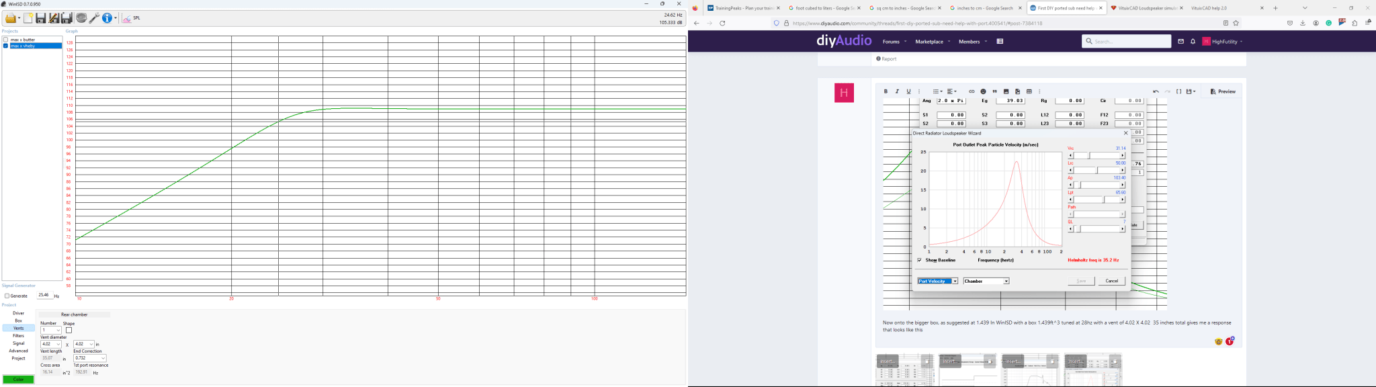Expand the vent Number dropdown
The height and width of the screenshot is (387, 1376).
tap(58, 331)
